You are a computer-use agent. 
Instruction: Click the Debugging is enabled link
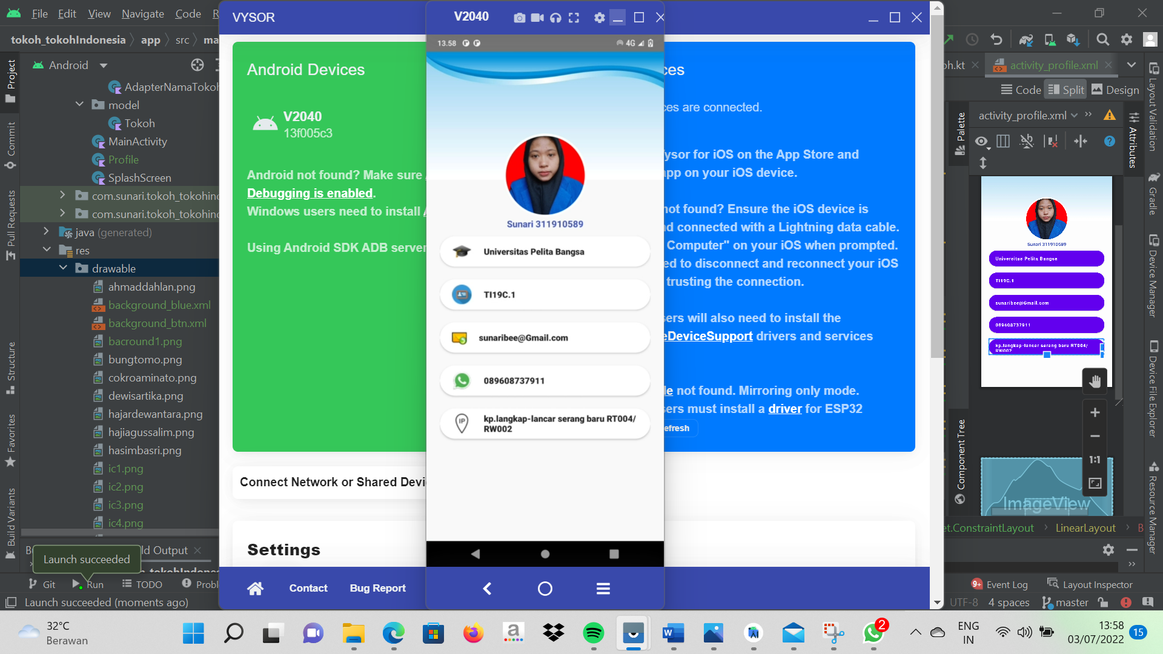(310, 193)
